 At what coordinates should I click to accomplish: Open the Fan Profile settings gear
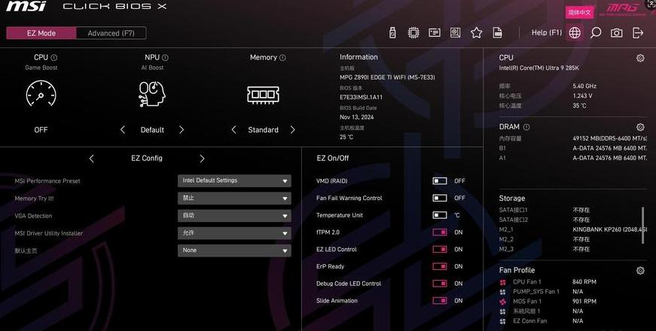[640, 270]
